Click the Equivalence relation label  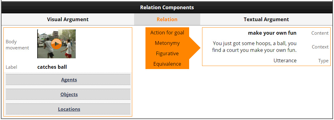click(167, 64)
